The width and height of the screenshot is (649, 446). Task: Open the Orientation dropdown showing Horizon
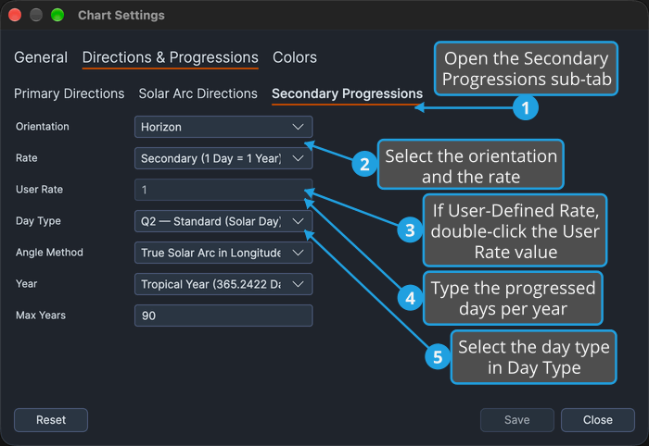click(x=223, y=127)
